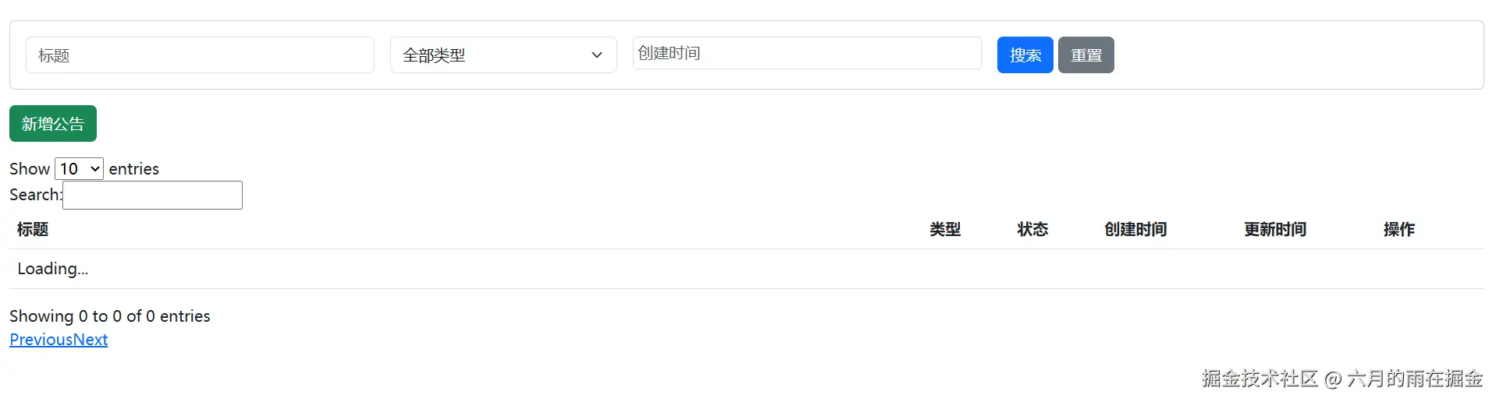Image resolution: width=1496 pixels, height=402 pixels.
Task: Sort by the 状态 column header
Action: tap(1032, 229)
